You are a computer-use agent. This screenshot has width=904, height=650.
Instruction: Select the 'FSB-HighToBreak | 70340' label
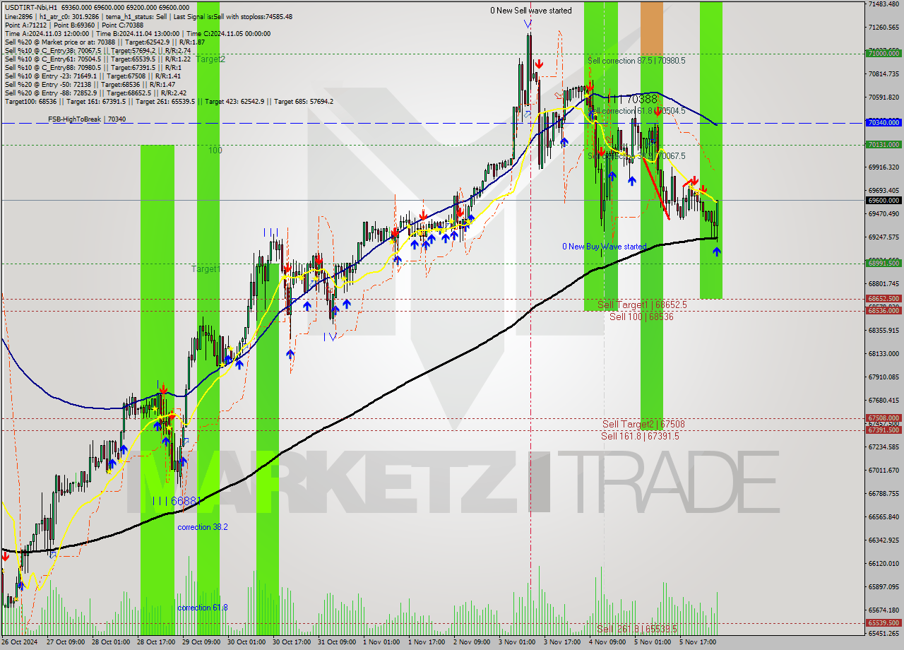(x=87, y=119)
